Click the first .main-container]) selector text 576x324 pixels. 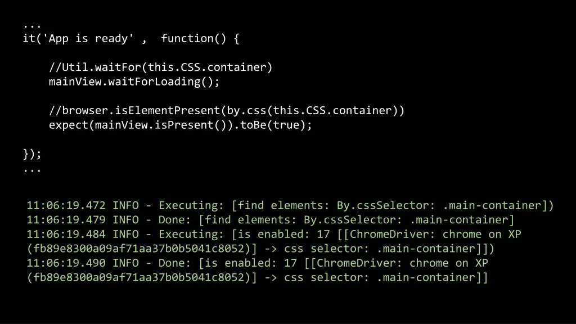498,205
